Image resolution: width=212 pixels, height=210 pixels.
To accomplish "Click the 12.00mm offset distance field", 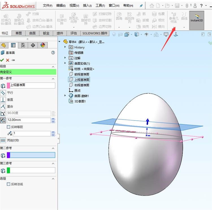I will [29, 120].
